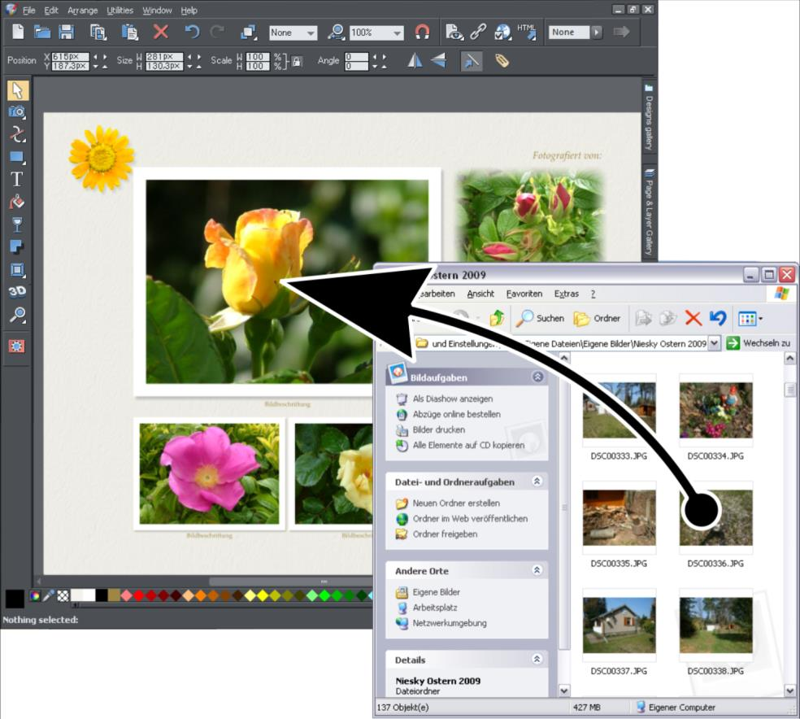Select the 3D extrude tool
800x719 pixels.
[x=17, y=292]
